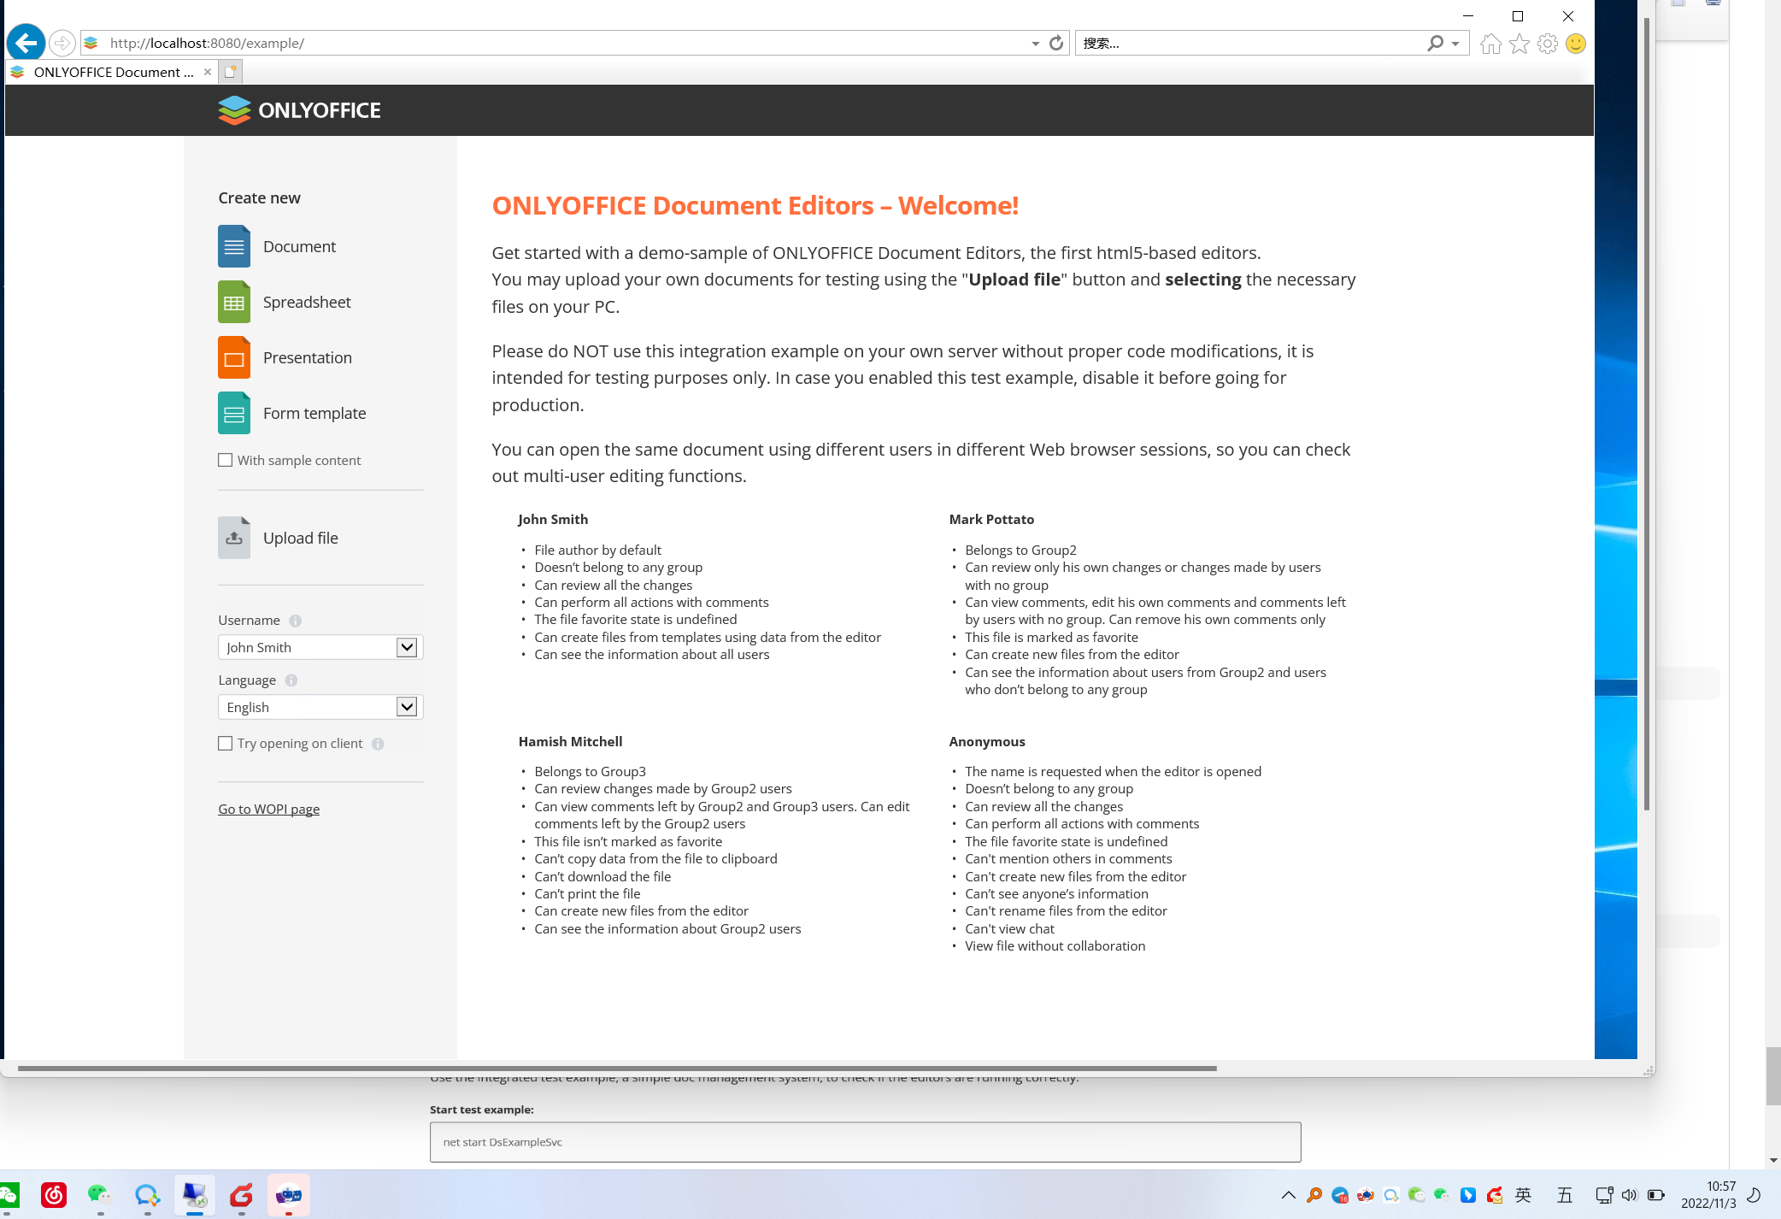Click the volume speaker tray icon
Screen dimensions: 1781x1219
pyautogui.click(x=1630, y=1195)
